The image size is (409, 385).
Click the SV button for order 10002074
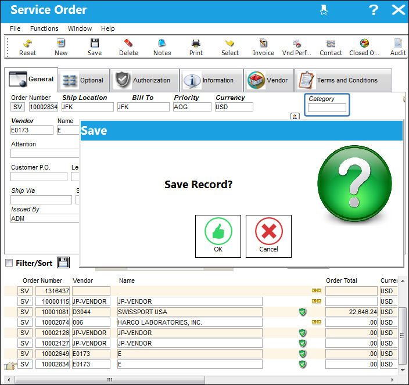pos(25,322)
